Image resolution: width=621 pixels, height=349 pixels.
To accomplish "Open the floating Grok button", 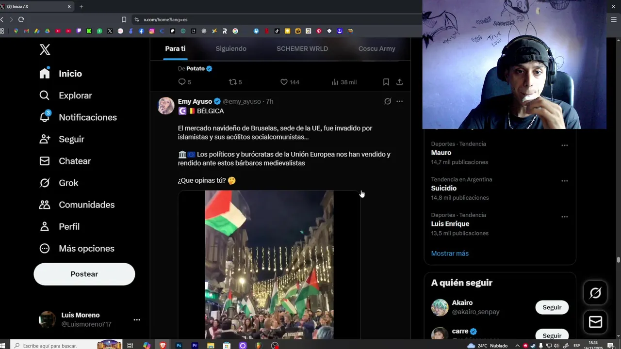I will tap(595, 293).
